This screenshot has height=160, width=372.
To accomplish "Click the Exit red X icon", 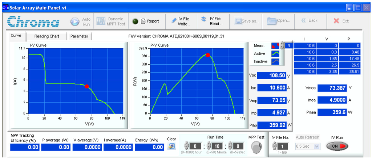I will pyautogui.click(x=336, y=21).
